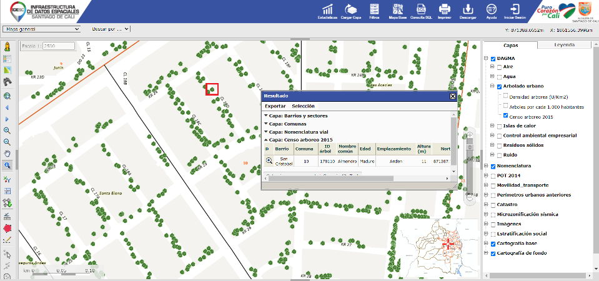Click the Descargar download icon
Screen dimensions: 599x281
pos(467,11)
